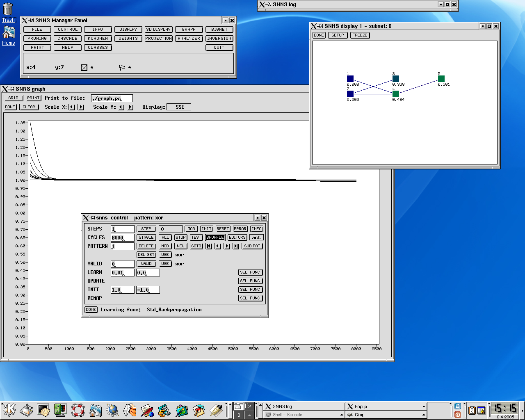This screenshot has width=525, height=420.
Task: Jump to last pattern in snns-control
Action: (x=236, y=246)
